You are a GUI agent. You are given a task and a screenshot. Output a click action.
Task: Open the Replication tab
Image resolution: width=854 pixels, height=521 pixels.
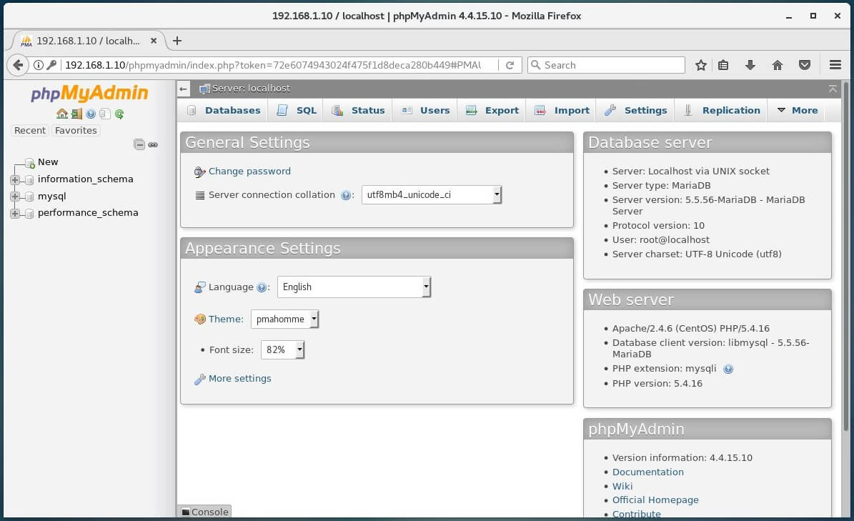coord(722,111)
